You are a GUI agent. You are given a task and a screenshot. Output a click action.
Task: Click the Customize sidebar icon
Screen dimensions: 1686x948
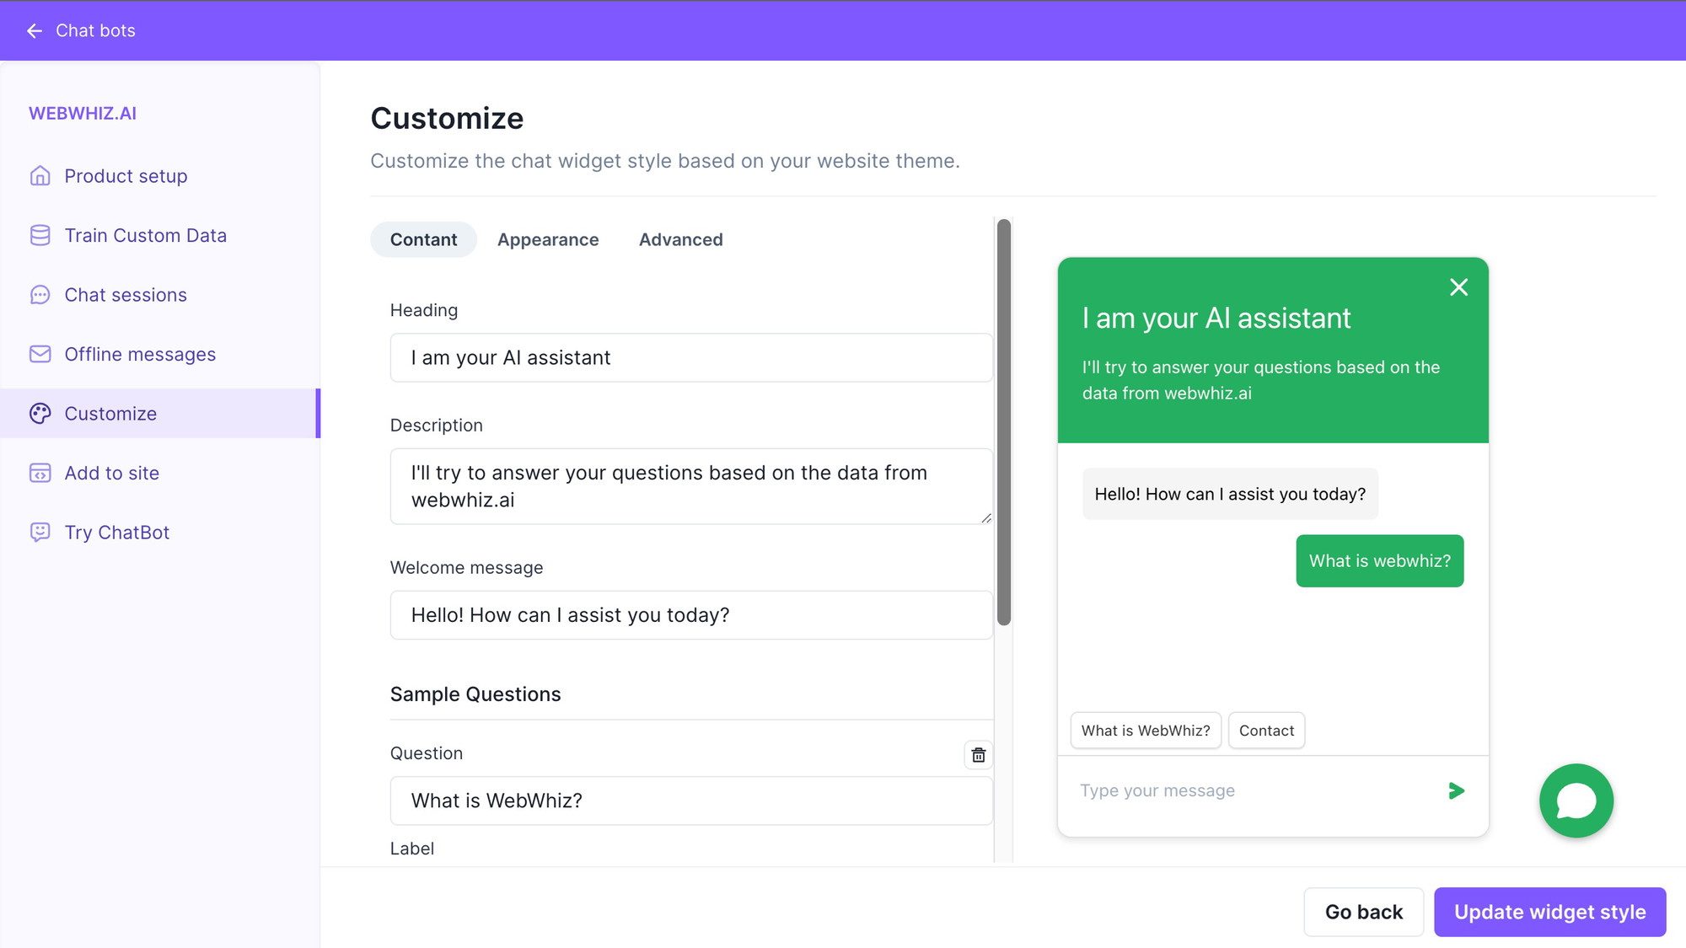tap(40, 413)
